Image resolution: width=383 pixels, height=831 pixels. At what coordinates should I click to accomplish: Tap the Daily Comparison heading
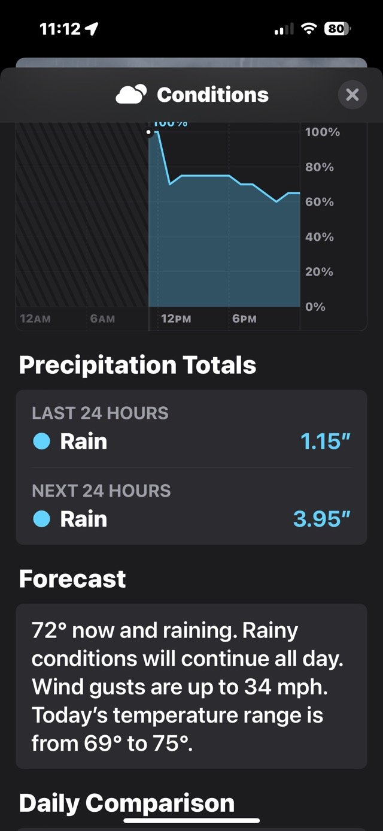coord(126,803)
